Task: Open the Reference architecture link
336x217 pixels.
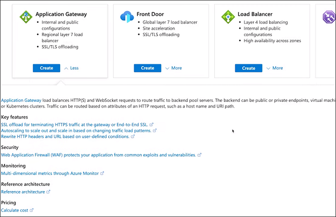Action: coord(23,192)
